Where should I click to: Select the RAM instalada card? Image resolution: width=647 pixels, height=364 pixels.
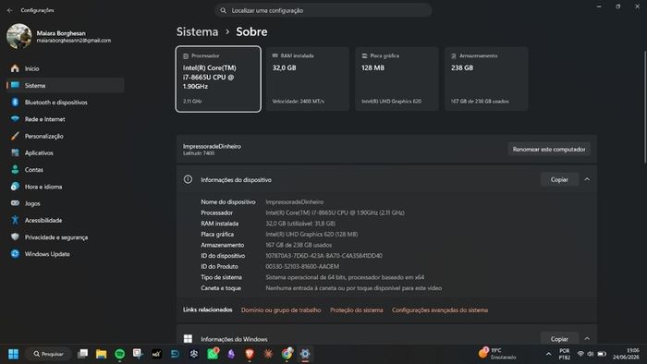pos(308,79)
